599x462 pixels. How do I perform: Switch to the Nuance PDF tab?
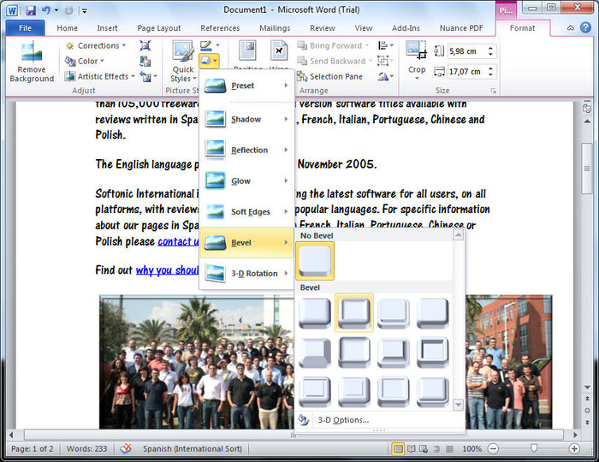pos(461,28)
